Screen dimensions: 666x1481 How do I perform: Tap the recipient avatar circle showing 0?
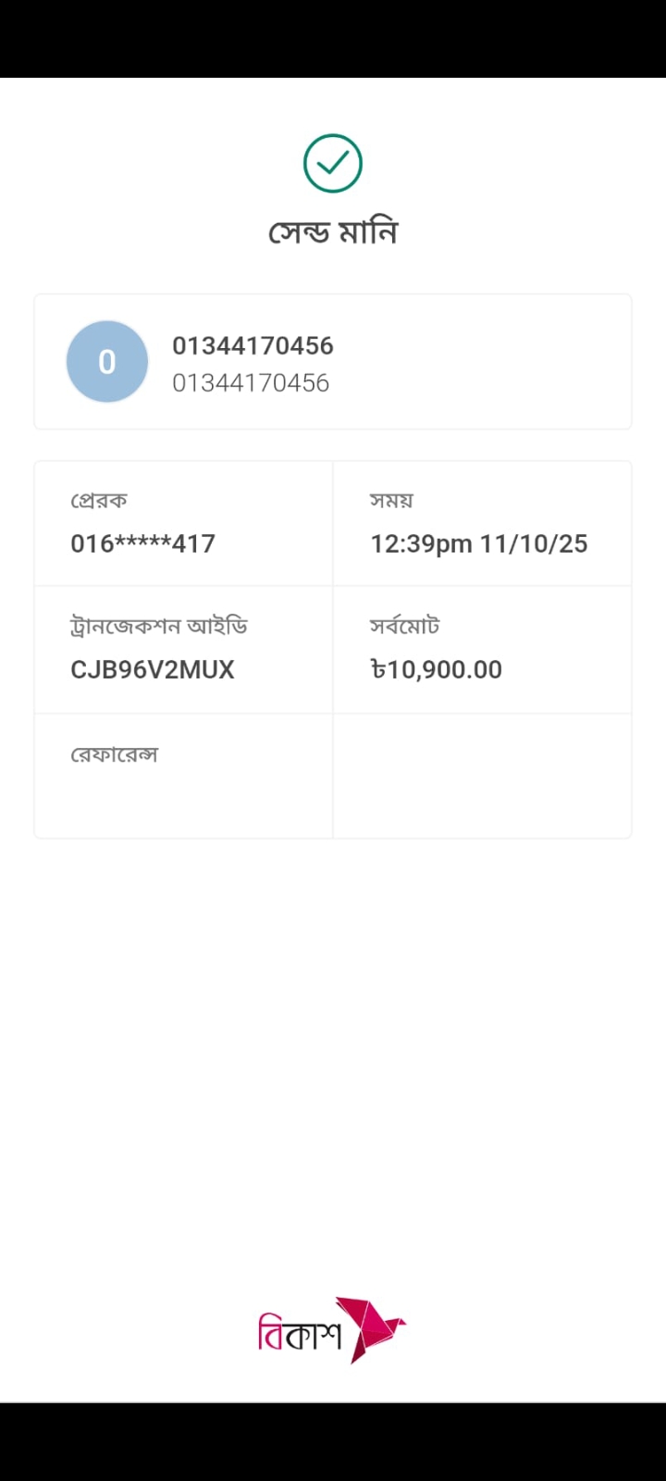pyautogui.click(x=107, y=362)
